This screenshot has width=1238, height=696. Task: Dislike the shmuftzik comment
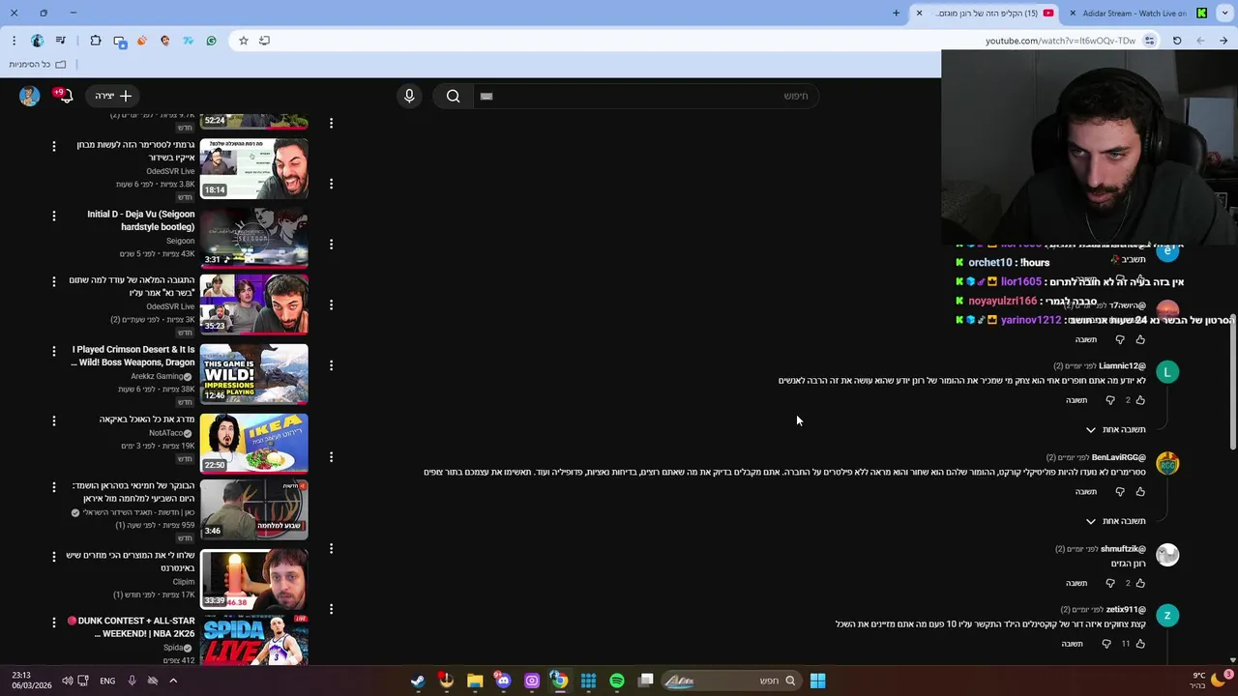(1109, 584)
